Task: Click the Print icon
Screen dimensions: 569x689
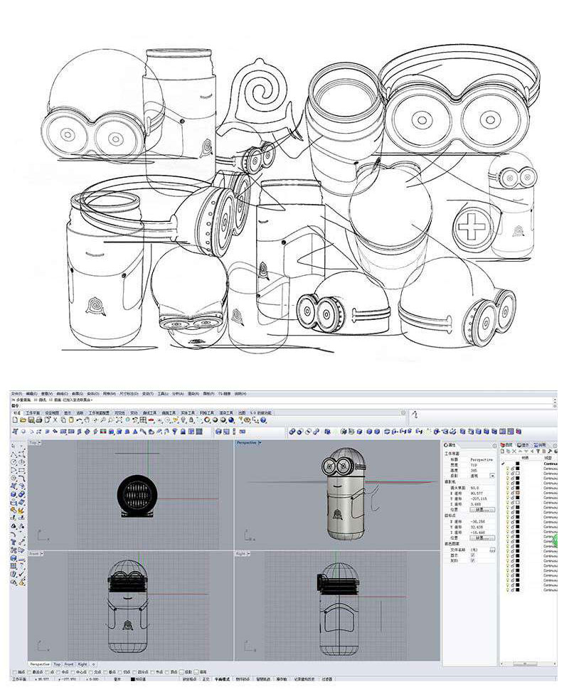Action: click(x=39, y=420)
